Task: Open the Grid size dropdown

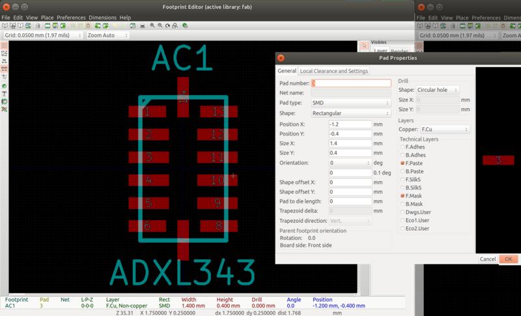Action: click(42, 35)
